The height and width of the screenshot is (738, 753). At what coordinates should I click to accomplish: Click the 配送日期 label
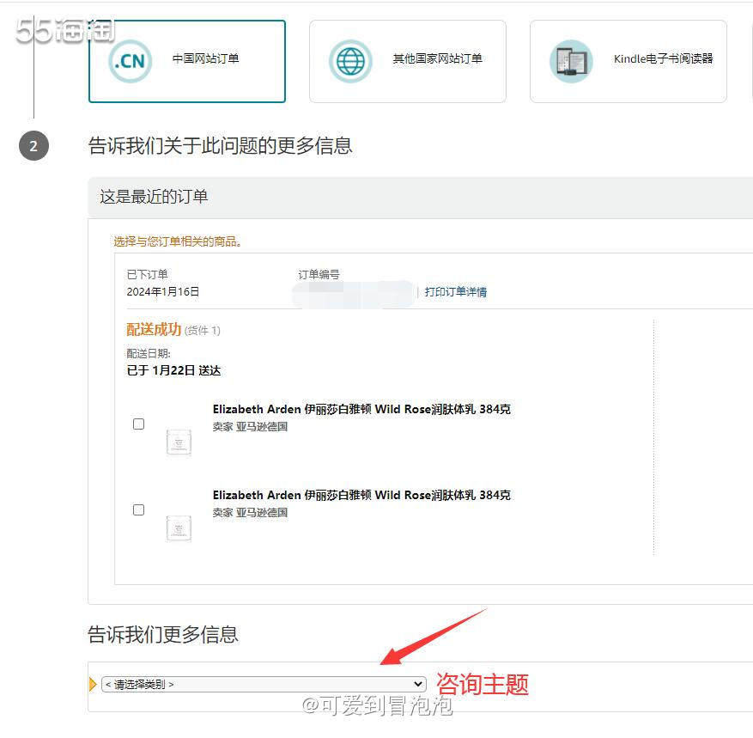pos(149,354)
